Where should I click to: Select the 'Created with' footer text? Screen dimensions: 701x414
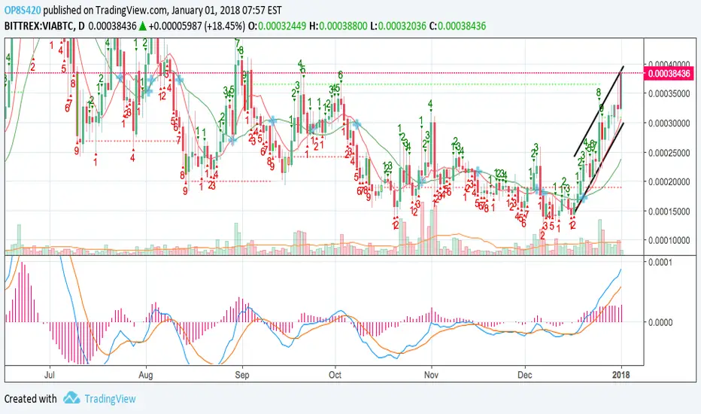[30, 398]
